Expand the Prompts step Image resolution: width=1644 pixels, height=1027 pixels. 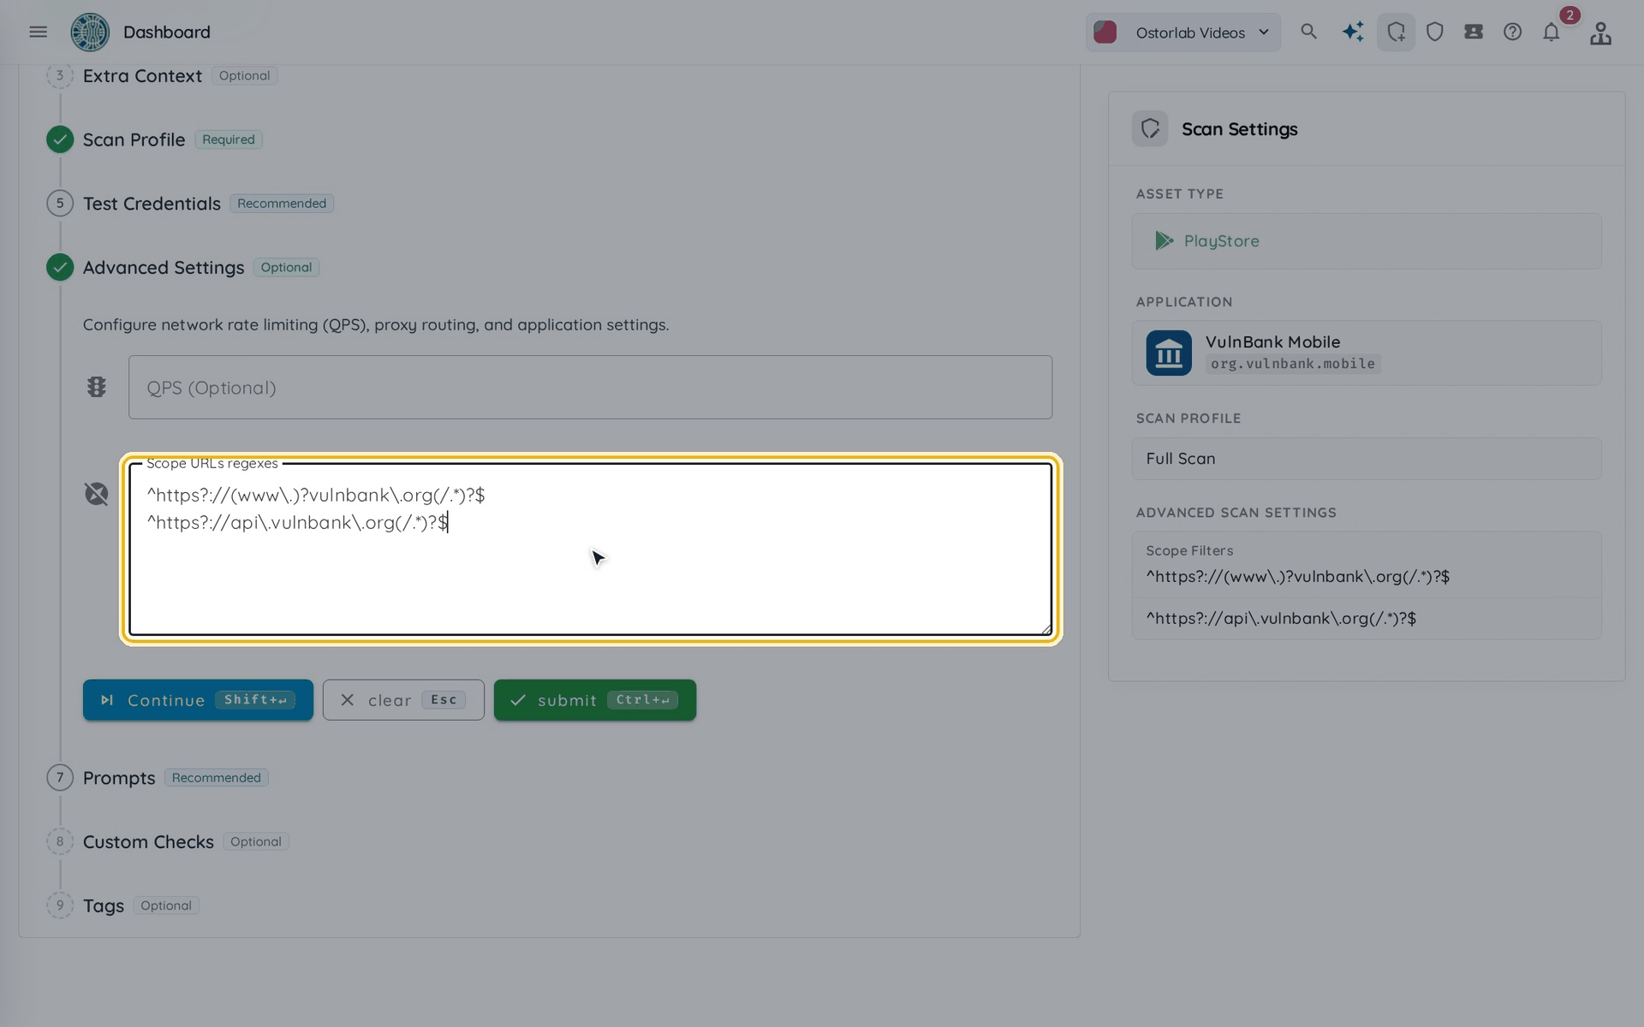coord(119,778)
